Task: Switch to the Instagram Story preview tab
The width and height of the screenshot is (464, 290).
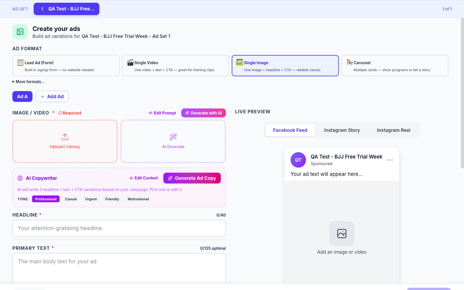Action: click(342, 130)
